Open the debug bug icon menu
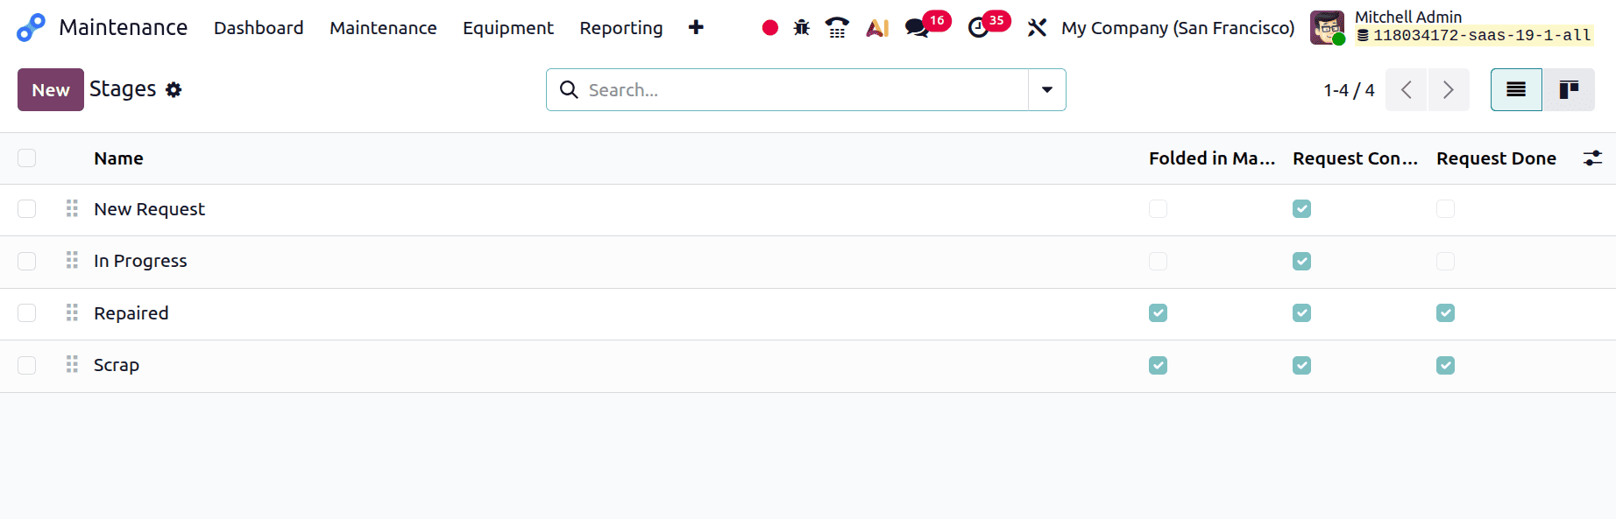The image size is (1616, 519). click(802, 28)
